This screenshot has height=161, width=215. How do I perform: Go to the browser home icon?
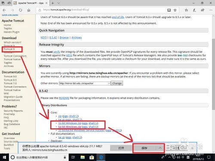[x=29, y=10]
